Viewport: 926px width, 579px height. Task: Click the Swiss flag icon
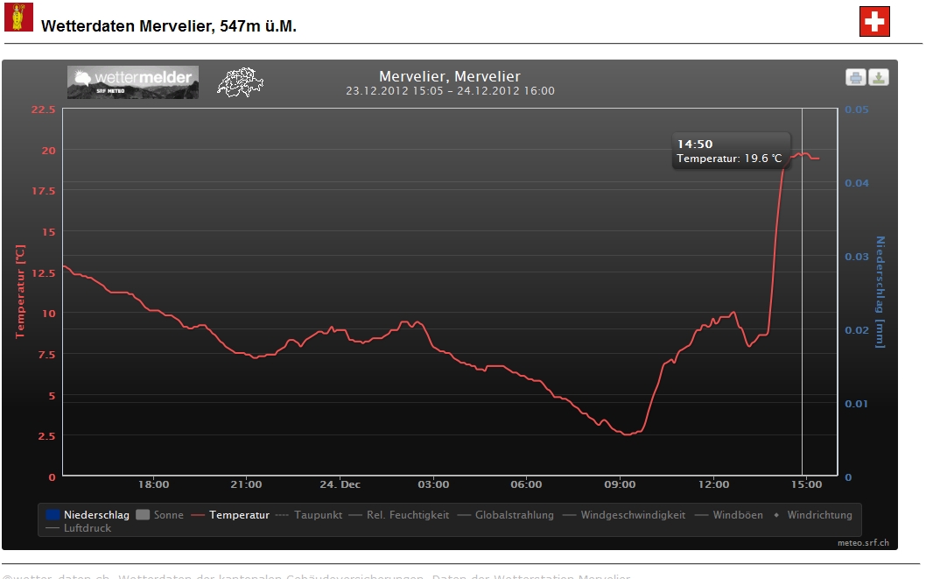874,22
